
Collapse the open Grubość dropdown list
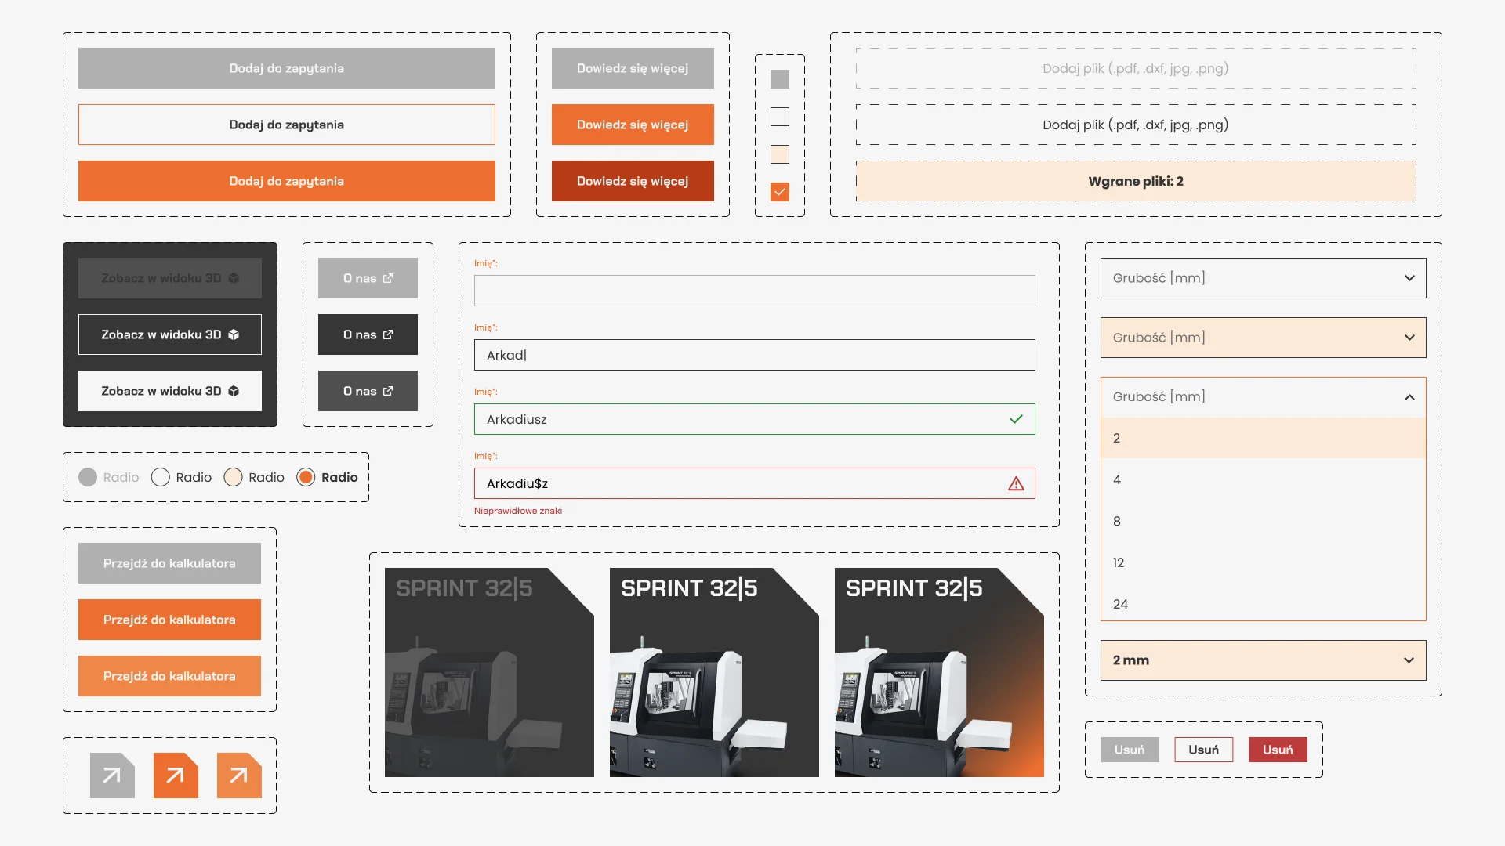pos(1409,397)
